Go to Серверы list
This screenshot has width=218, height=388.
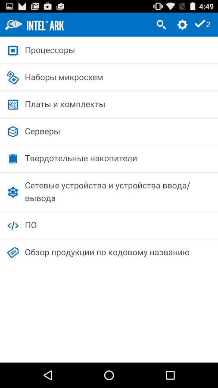(x=109, y=131)
